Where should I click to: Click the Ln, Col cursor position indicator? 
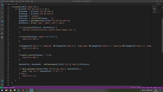point(133,88)
